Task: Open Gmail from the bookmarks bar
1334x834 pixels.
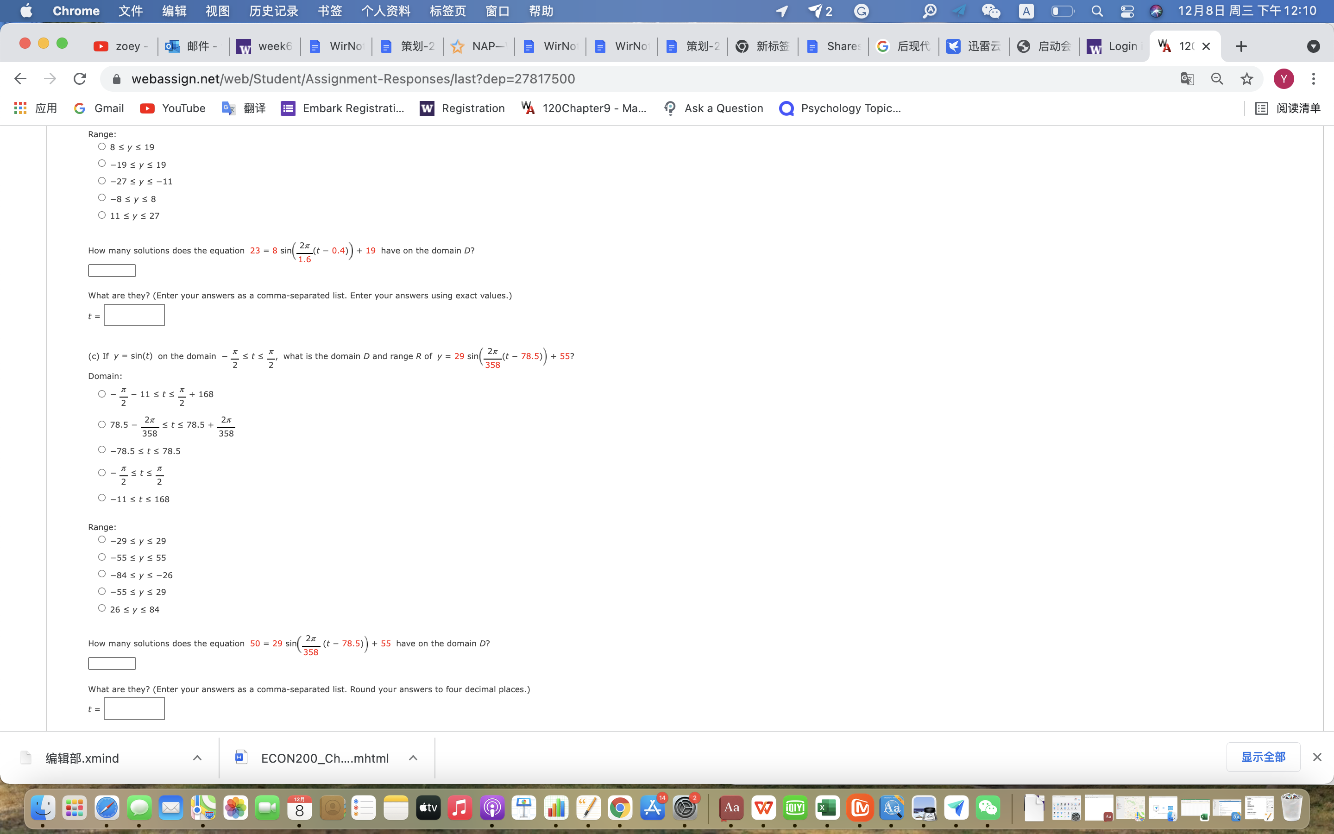Action: coord(99,108)
